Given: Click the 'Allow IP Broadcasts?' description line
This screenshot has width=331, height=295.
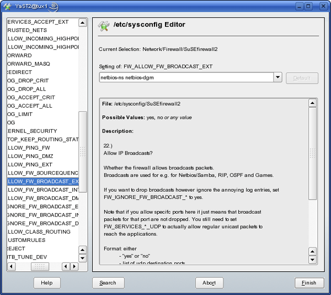Looking at the screenshot, I should [128, 153].
